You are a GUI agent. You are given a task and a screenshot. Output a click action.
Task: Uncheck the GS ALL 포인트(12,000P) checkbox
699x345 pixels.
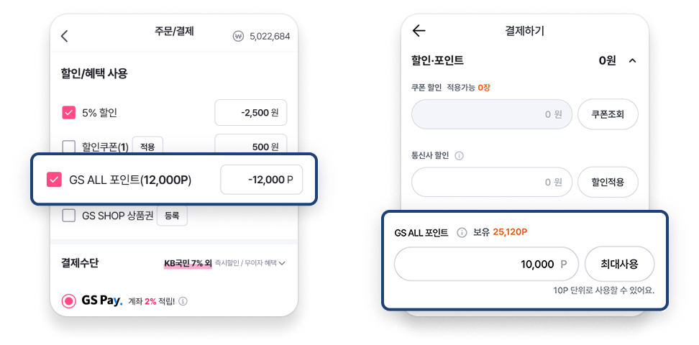[x=54, y=180]
